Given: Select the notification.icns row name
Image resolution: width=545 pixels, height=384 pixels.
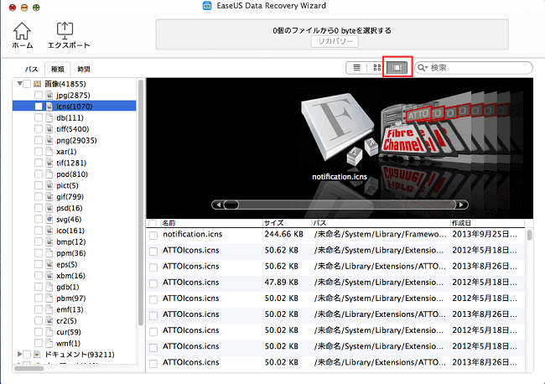Looking at the screenshot, I should click(193, 234).
